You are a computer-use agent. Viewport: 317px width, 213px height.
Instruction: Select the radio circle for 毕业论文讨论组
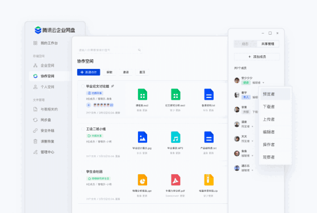(83, 86)
